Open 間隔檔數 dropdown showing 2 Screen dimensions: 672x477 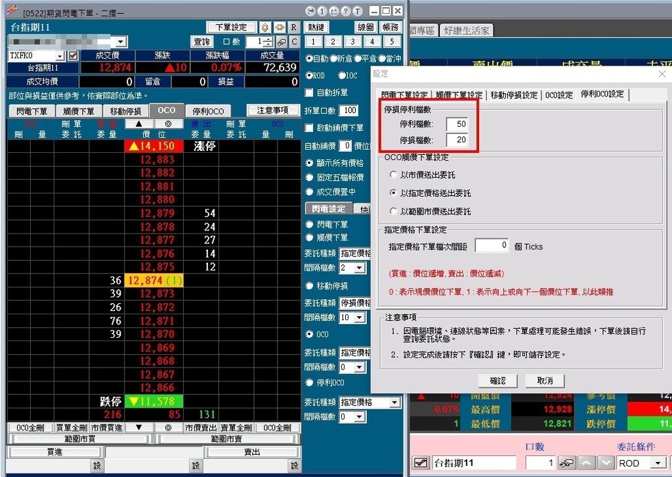(359, 268)
